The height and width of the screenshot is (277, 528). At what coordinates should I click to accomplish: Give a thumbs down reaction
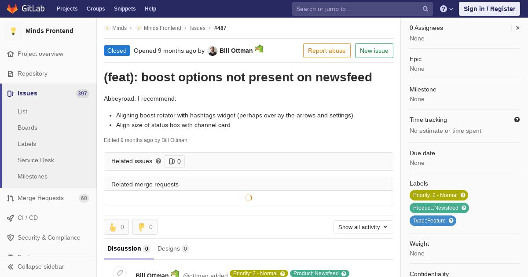(x=145, y=227)
